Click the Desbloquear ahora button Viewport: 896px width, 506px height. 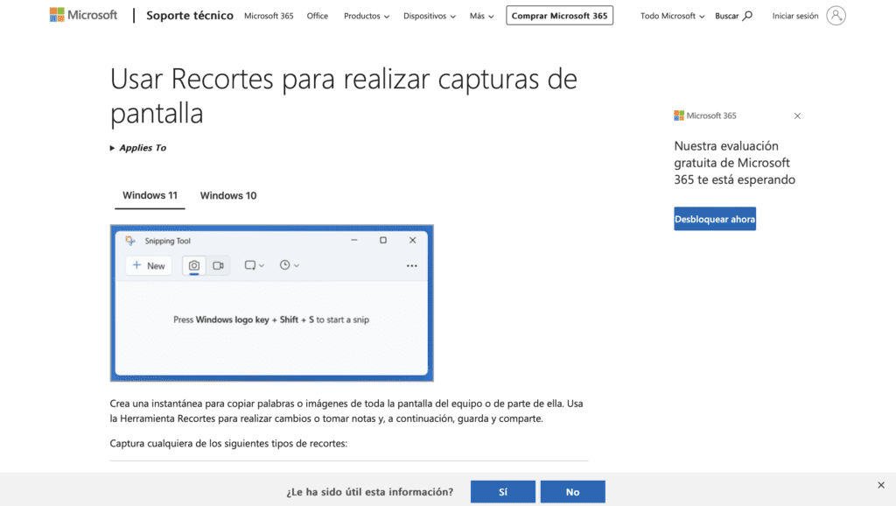coord(715,219)
